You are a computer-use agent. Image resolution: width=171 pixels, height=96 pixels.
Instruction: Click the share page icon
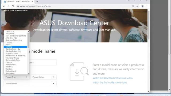pyautogui.click(x=133, y=6)
